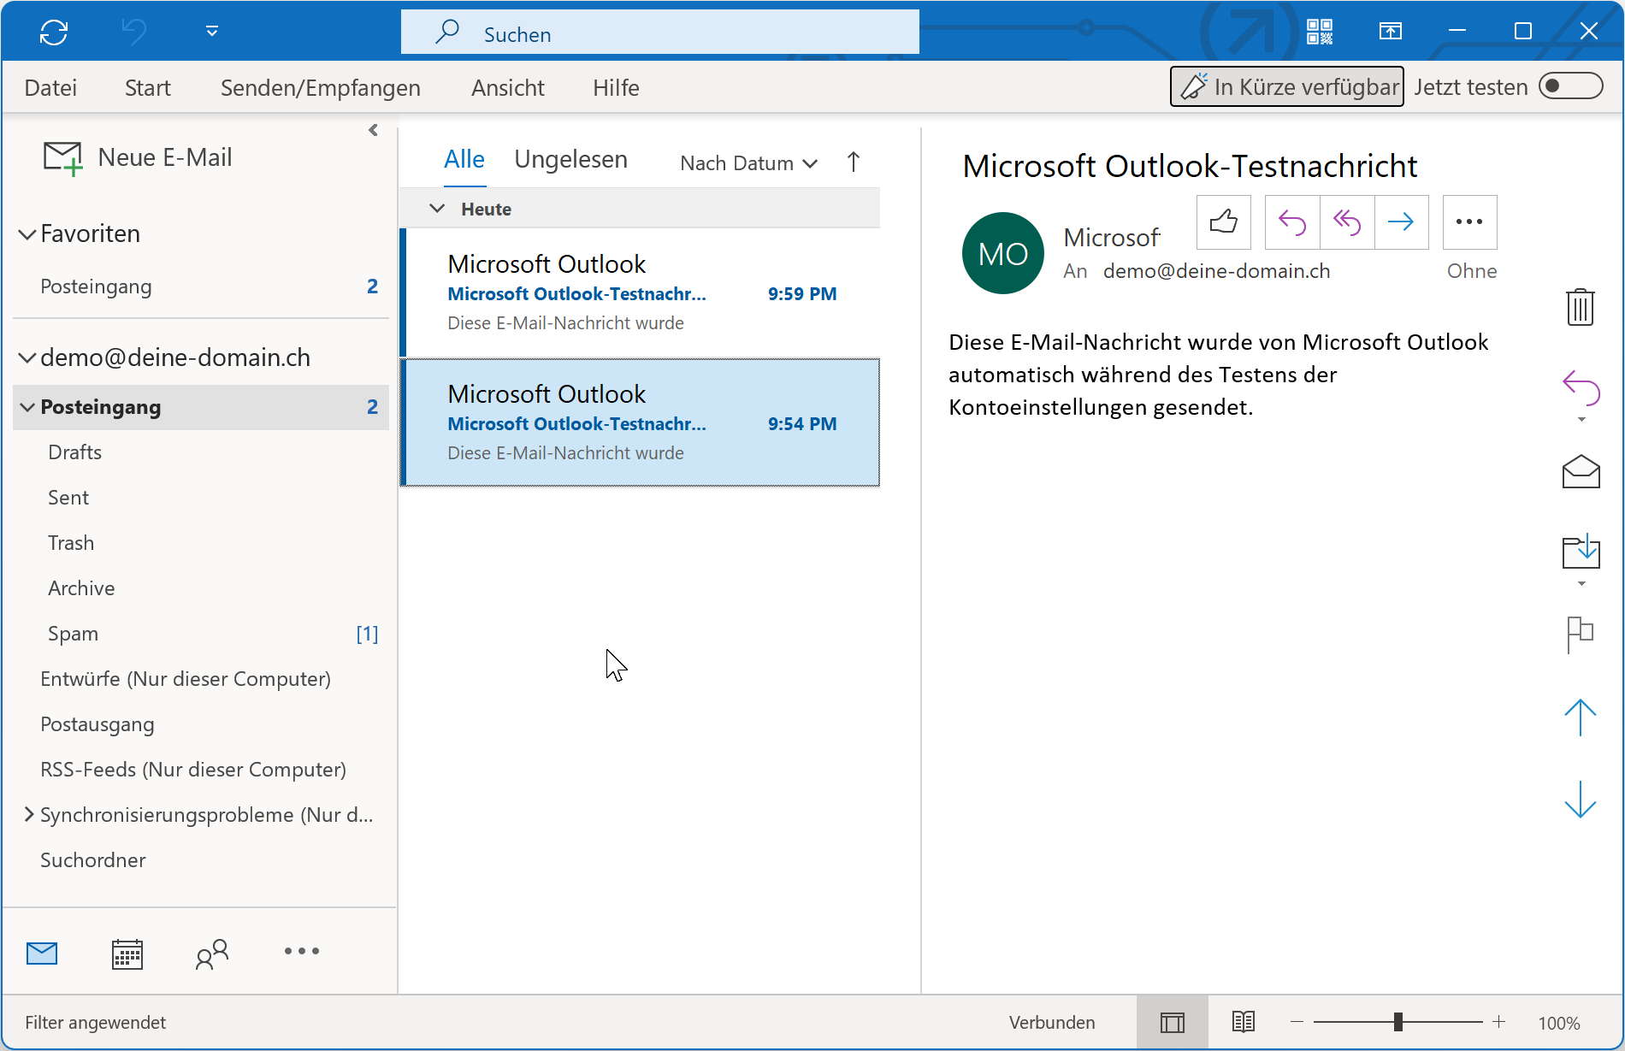This screenshot has height=1051, width=1625.
Task: Mark message read with the envelope icon
Action: (x=1581, y=471)
